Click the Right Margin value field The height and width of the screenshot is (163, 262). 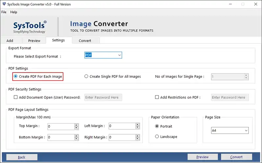click(122, 137)
